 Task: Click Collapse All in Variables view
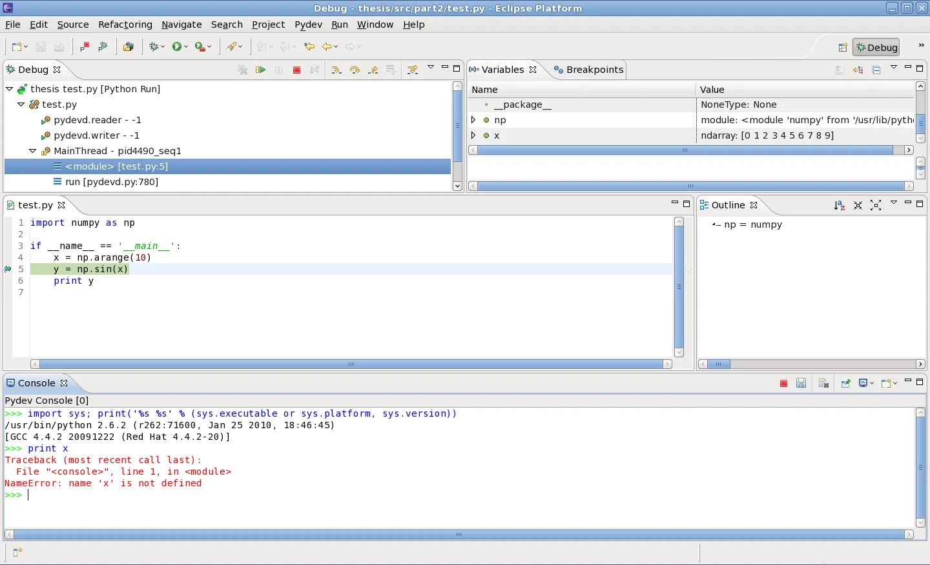(876, 70)
